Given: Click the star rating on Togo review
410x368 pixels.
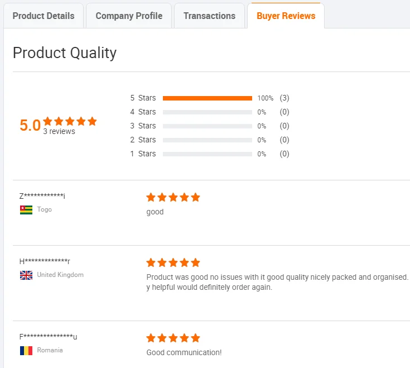Looking at the screenshot, I should click(173, 197).
